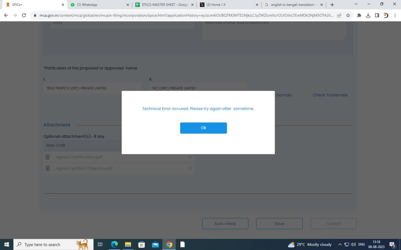Select the TRUE TROPICS (OPC) PRIVATE LIMITED field

92,88
